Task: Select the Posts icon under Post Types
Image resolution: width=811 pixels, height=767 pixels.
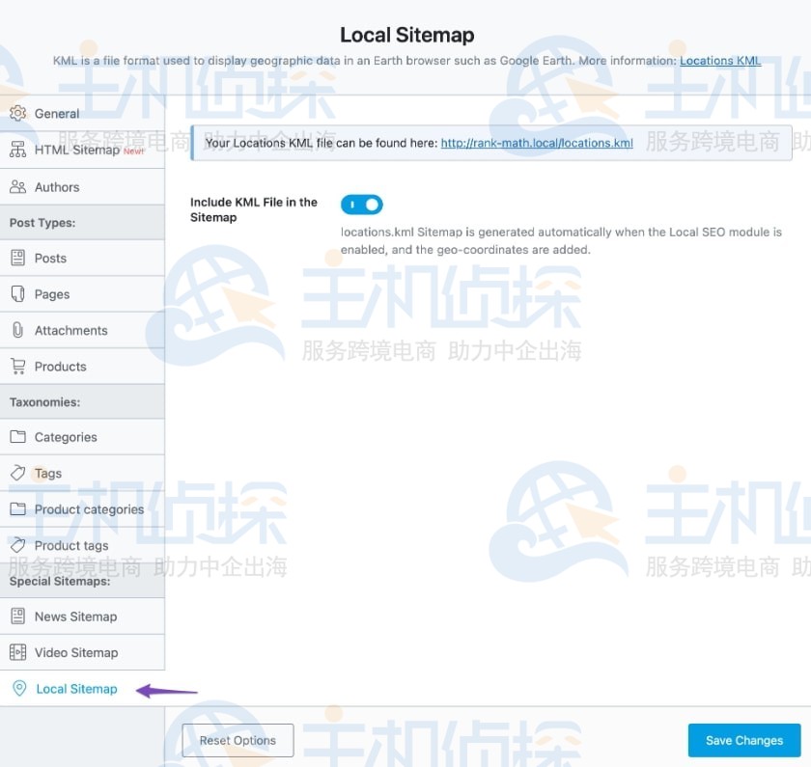Action: (20, 258)
